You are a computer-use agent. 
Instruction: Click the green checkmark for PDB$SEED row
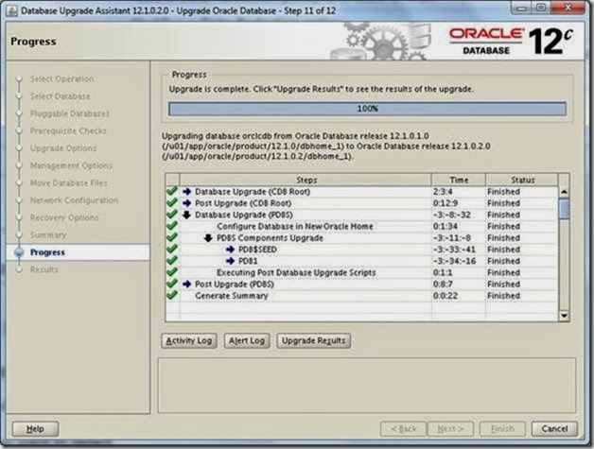tap(172, 250)
